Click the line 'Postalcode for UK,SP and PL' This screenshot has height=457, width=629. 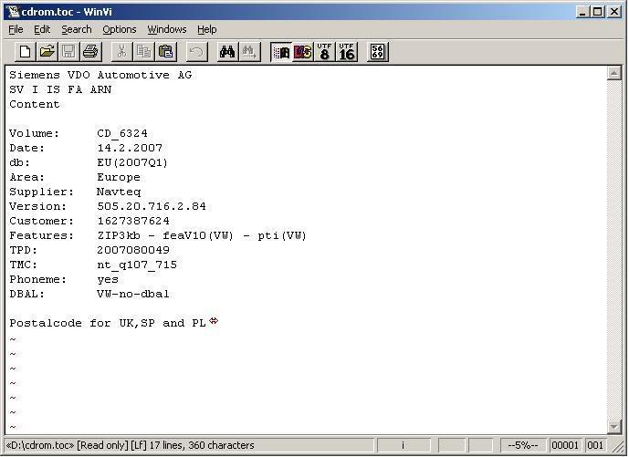[108, 323]
